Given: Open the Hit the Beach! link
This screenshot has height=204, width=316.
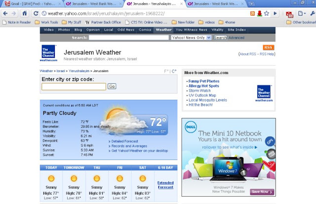Looking at the screenshot, I should coord(200,105).
